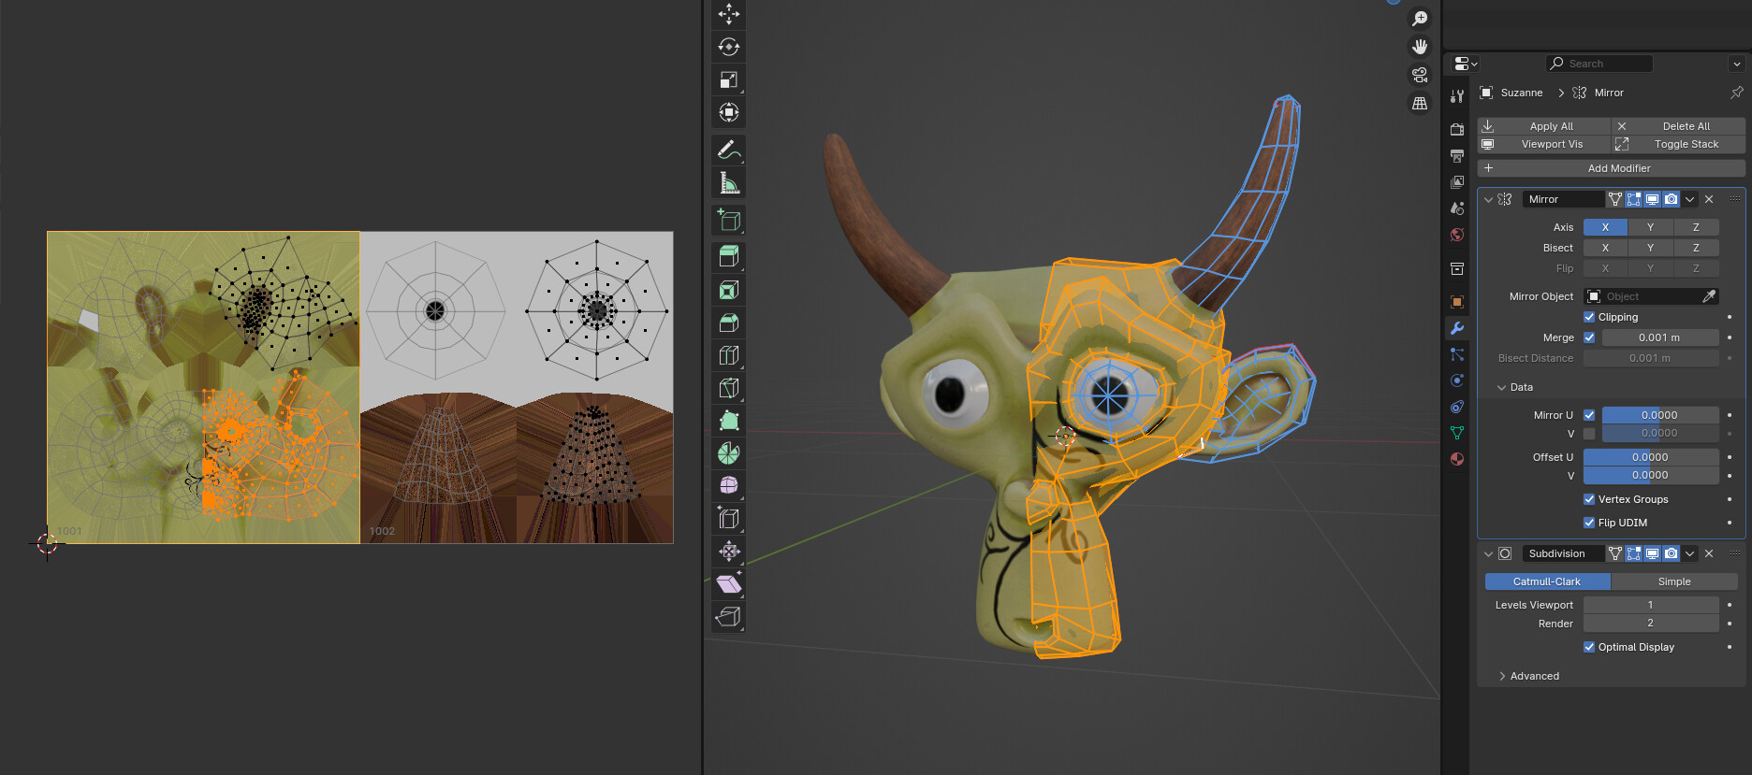Image resolution: width=1752 pixels, height=775 pixels.
Task: Open Mirror modifier extras dropdown arrow
Action: [1690, 199]
